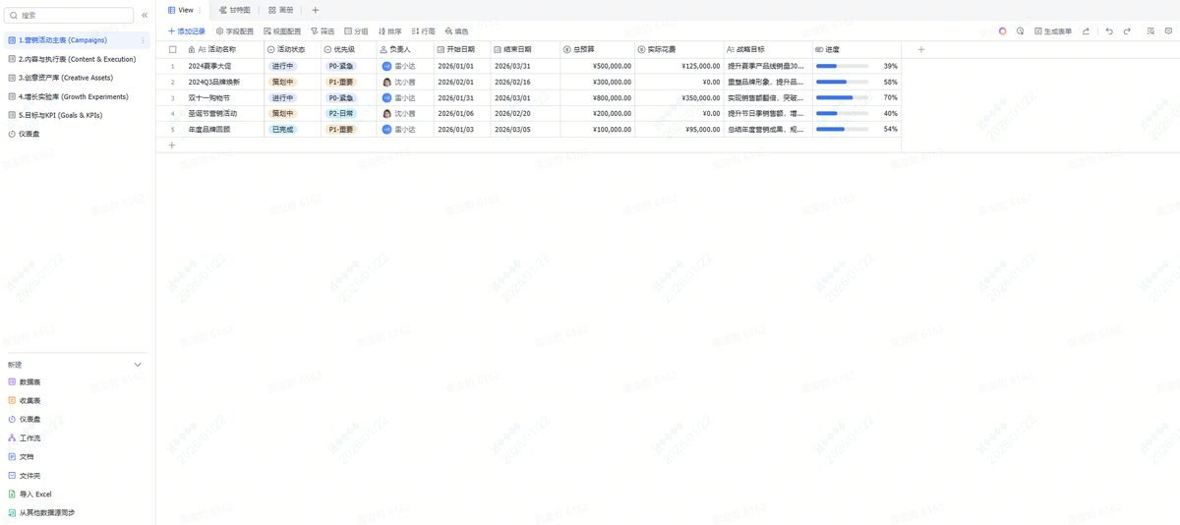Create a new 收集表 form
The image size is (1180, 525).
click(25, 400)
